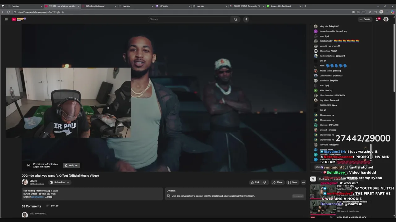Share the video
The height and width of the screenshot is (222, 396).
point(277,182)
